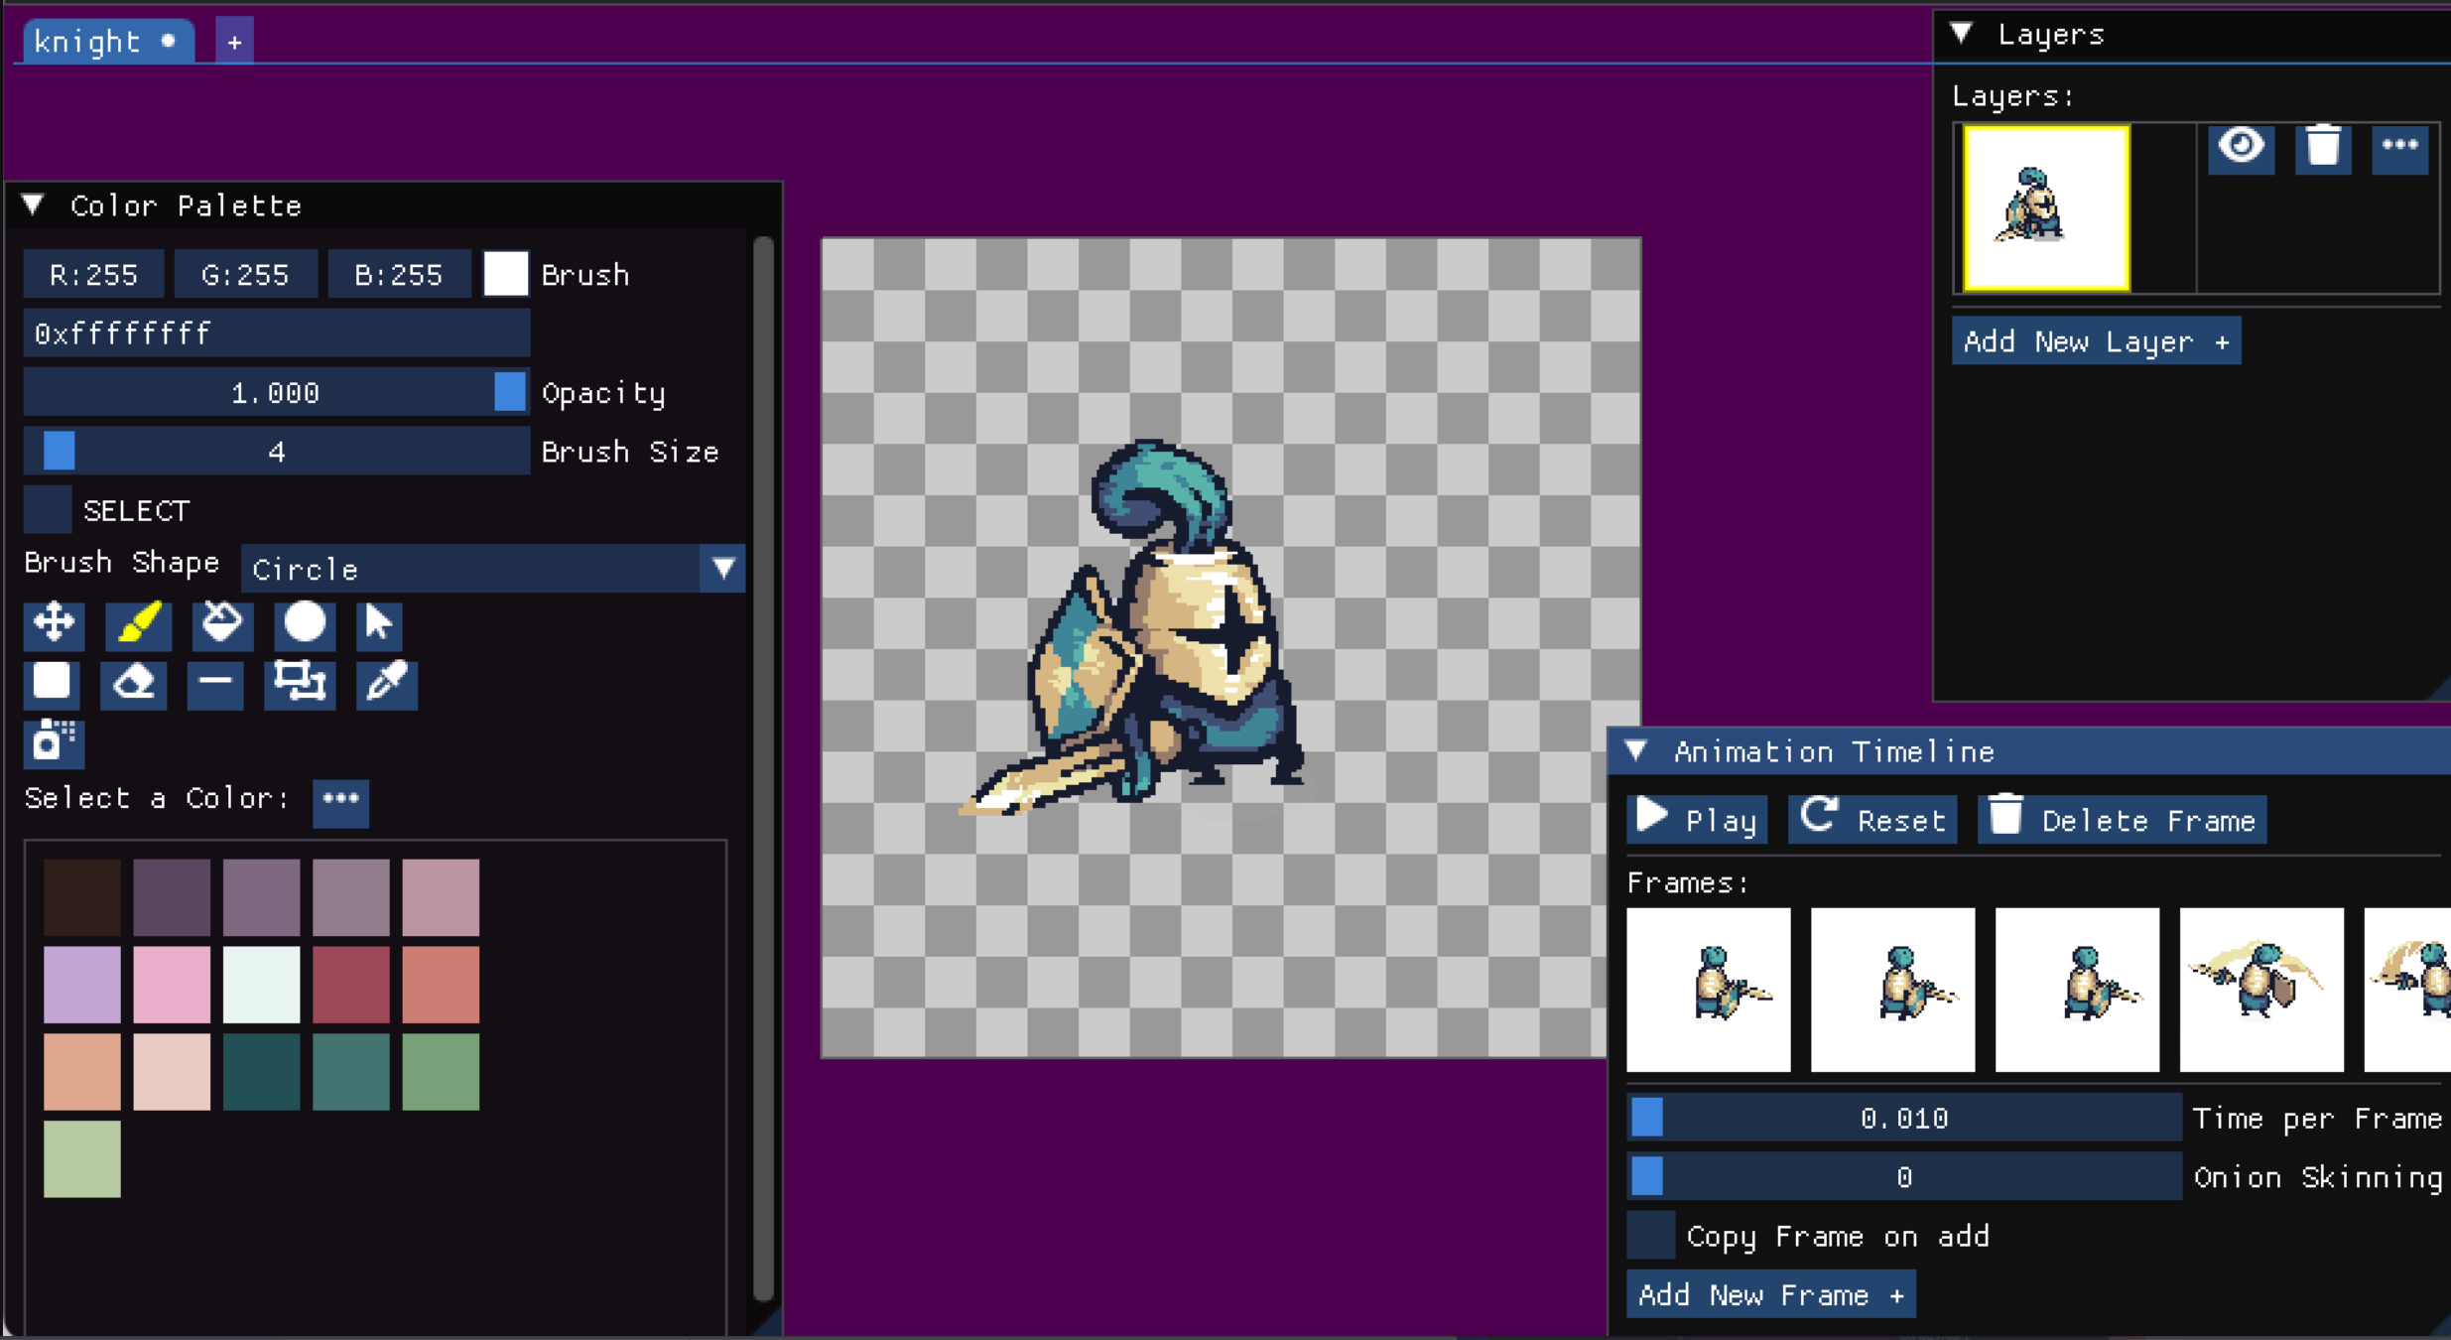2451x1340 pixels.
Task: Select the spray can tool
Action: (54, 742)
